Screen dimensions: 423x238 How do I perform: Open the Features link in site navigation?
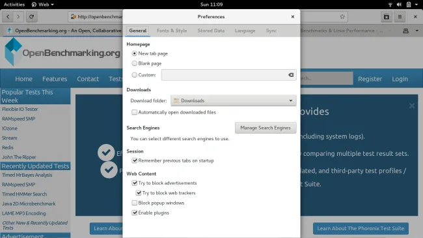click(55, 79)
